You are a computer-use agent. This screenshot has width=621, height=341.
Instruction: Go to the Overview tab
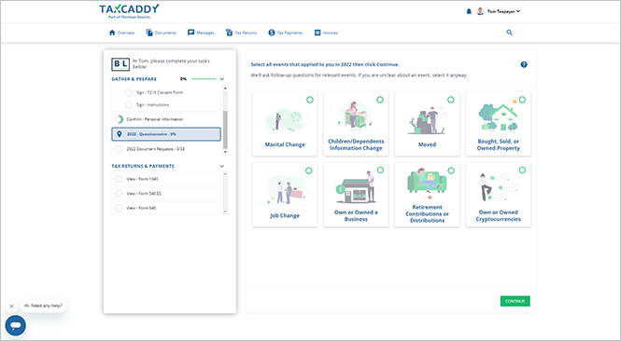(122, 33)
